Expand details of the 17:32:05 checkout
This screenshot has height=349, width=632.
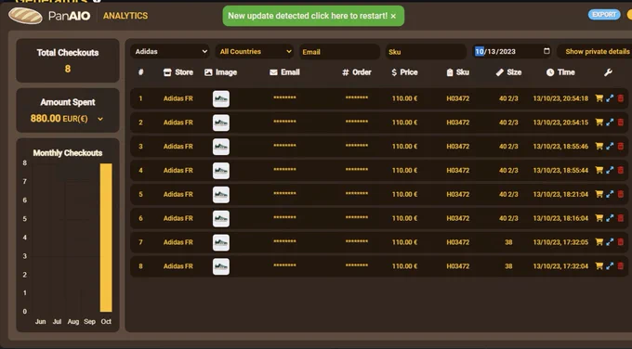610,242
